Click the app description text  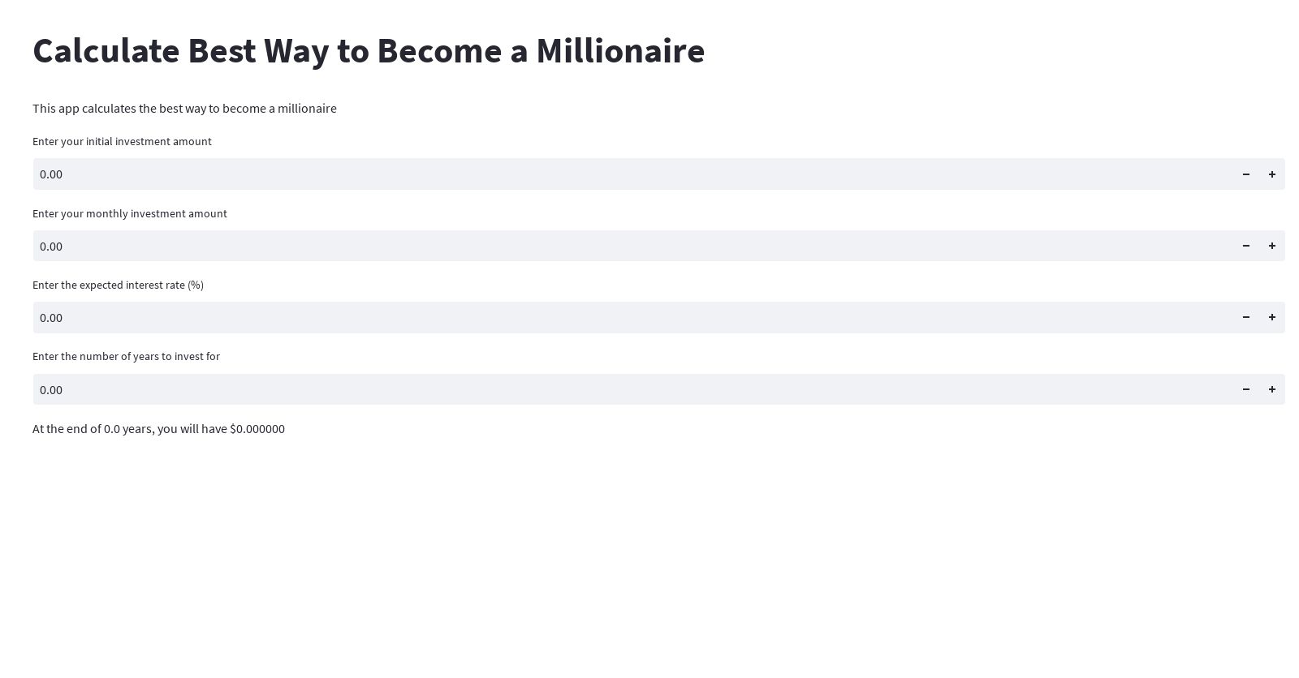click(184, 108)
